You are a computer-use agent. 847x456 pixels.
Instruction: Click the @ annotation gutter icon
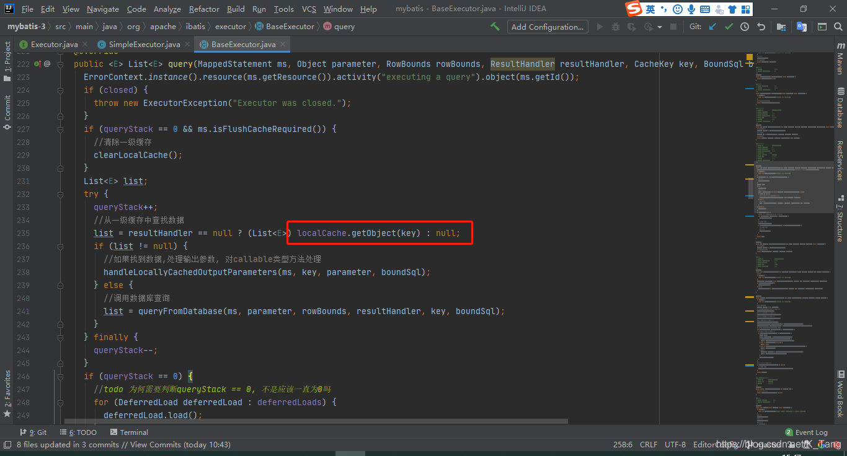pyautogui.click(x=47, y=64)
